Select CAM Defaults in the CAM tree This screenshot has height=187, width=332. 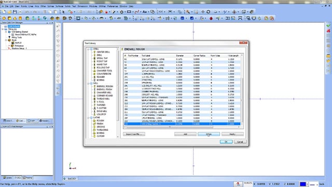coord(14,26)
